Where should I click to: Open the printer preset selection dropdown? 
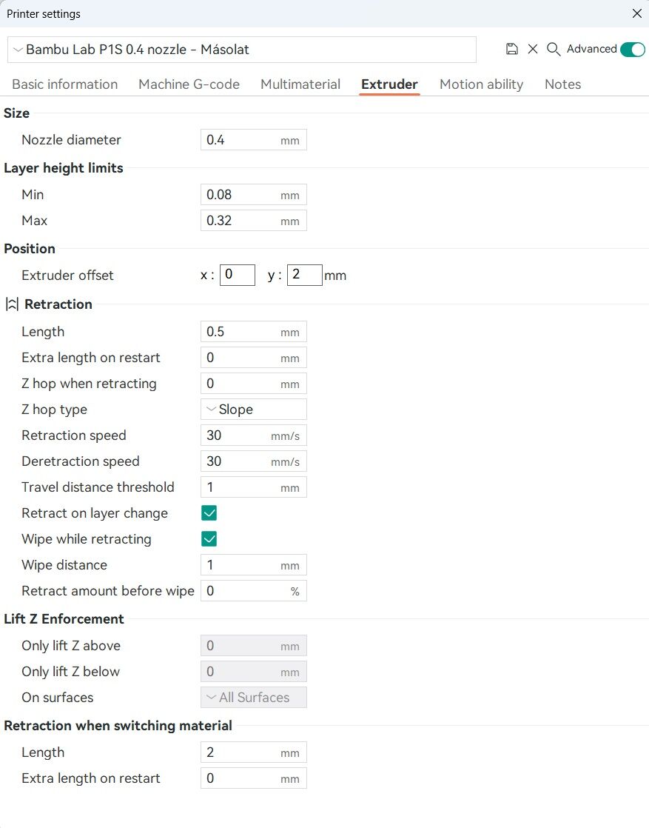(242, 50)
